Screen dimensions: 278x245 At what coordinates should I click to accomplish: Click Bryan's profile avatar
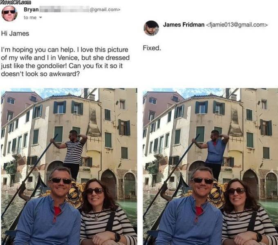tap(9, 13)
